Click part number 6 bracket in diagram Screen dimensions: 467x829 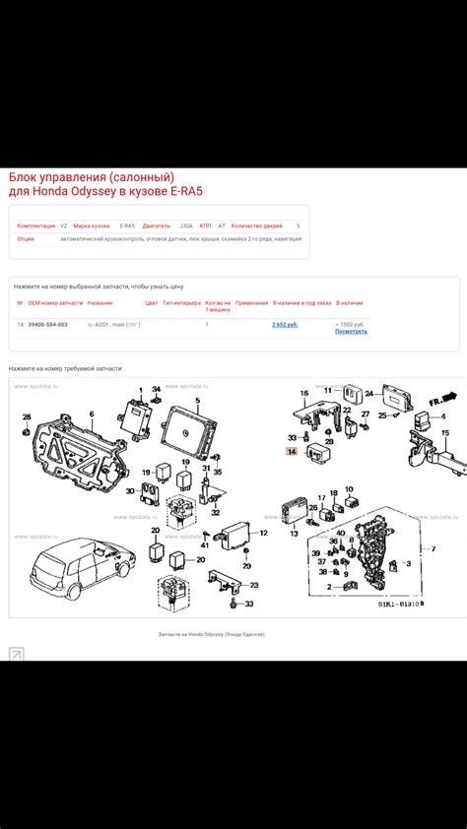click(91, 414)
